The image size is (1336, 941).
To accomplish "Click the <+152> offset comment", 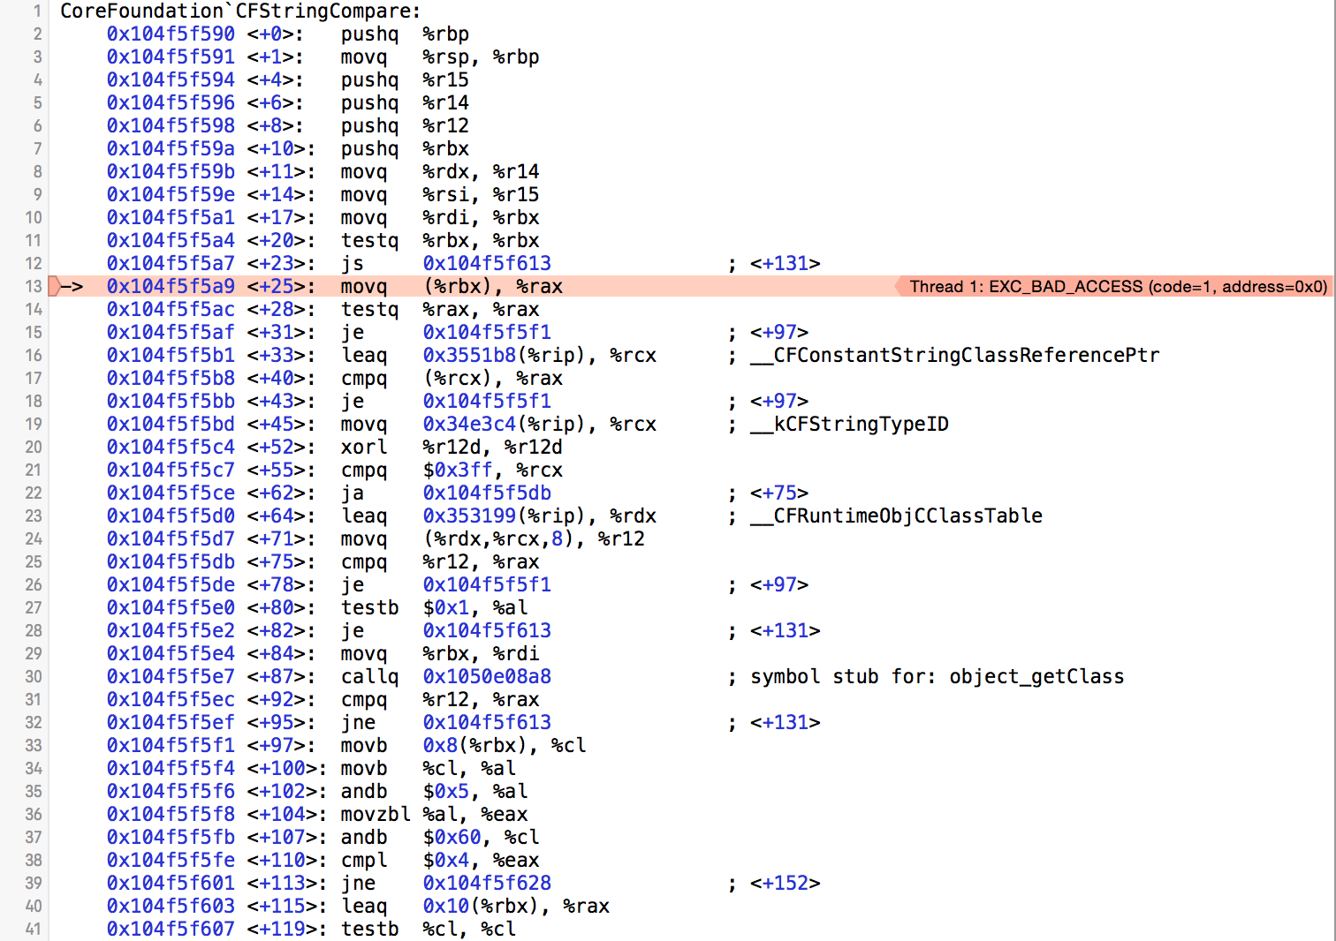I will click(x=785, y=883).
